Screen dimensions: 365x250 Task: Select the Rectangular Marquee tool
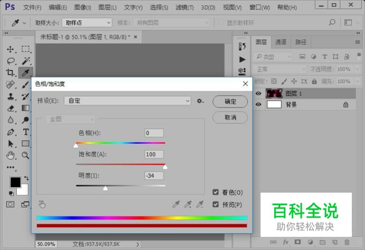point(25,49)
